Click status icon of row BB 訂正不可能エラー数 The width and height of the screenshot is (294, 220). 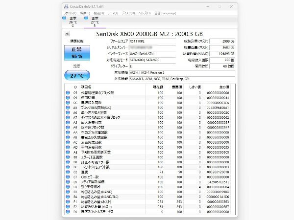[68, 162]
